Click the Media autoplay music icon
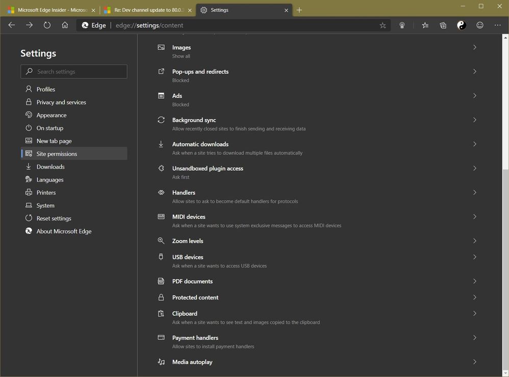 click(x=161, y=362)
